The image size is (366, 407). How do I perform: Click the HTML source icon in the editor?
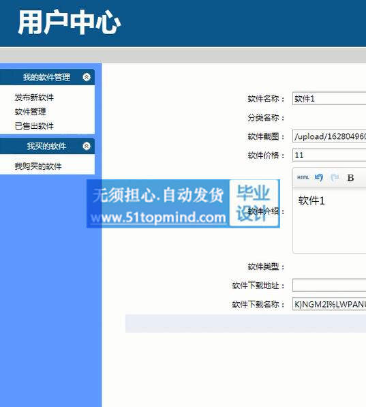[x=303, y=177]
